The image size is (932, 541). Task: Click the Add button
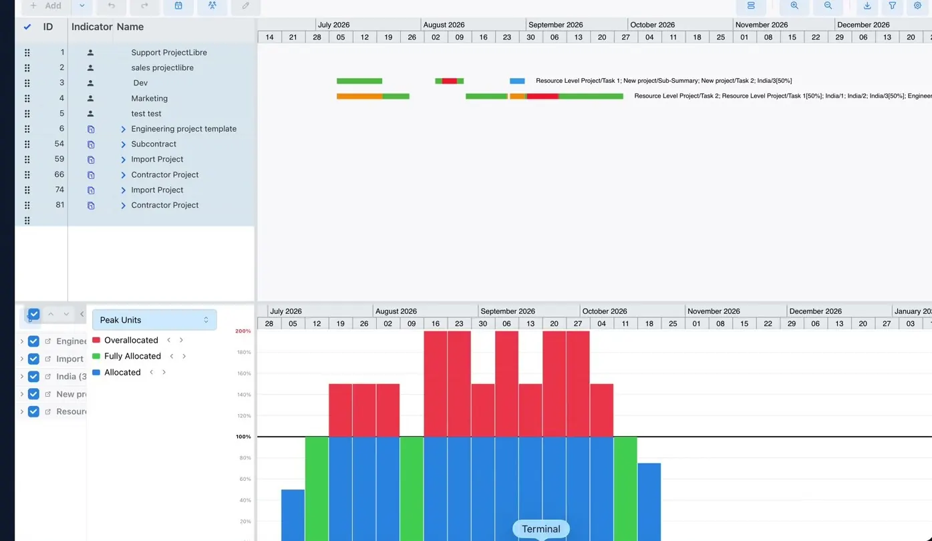click(x=45, y=5)
